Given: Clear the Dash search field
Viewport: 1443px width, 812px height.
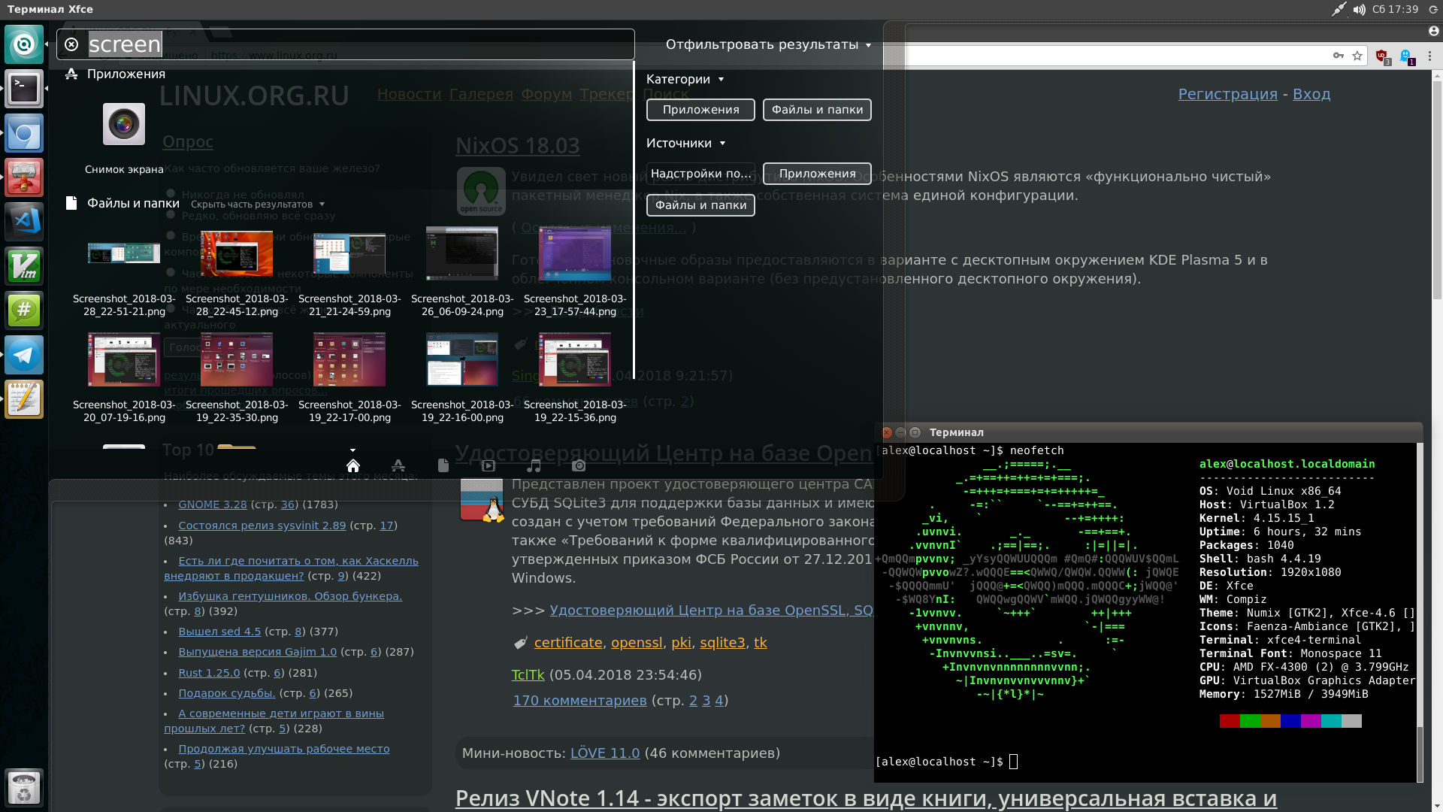Looking at the screenshot, I should point(71,44).
